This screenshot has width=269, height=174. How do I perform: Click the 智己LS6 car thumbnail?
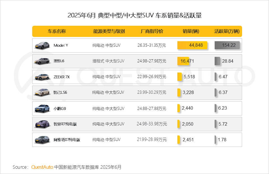coord(42,92)
